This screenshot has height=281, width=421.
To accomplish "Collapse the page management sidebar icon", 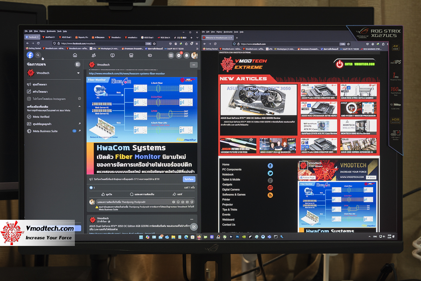I will [78, 64].
